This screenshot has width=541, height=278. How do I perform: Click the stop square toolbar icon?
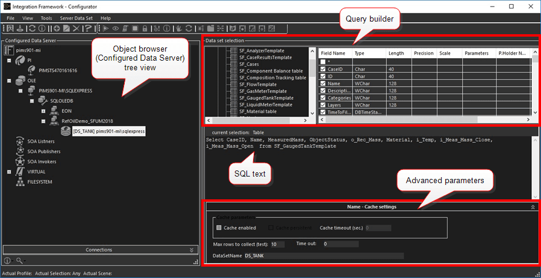[x=135, y=29]
